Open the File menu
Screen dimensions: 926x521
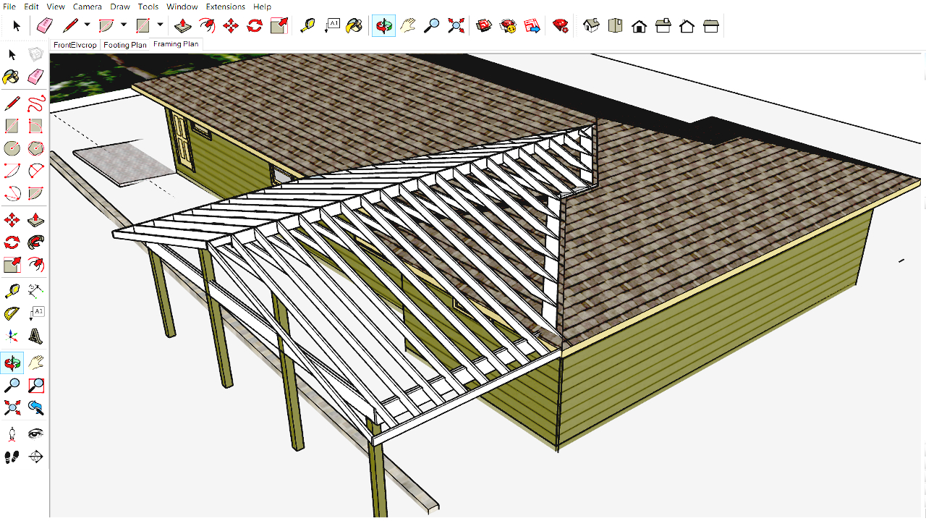(x=9, y=7)
